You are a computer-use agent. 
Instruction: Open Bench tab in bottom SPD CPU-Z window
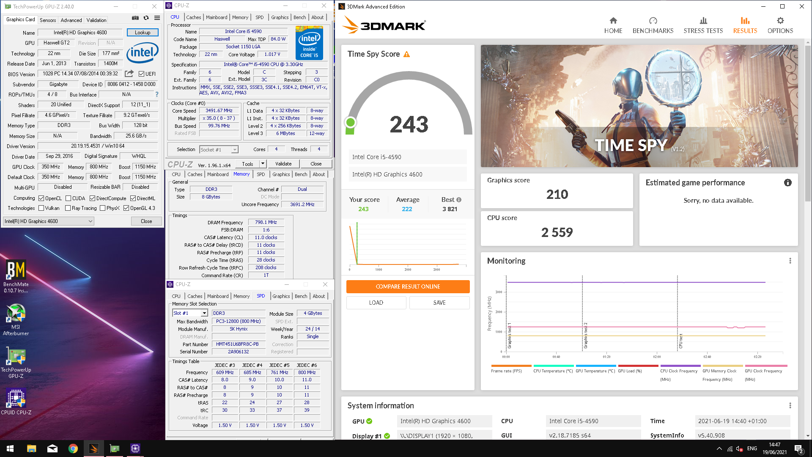pos(301,296)
